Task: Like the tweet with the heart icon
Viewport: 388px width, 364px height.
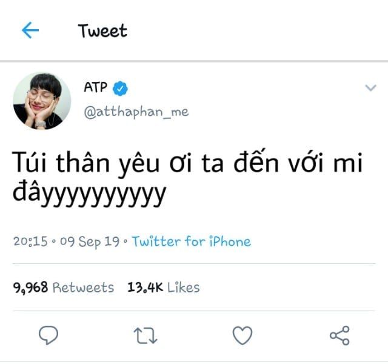Action: pos(242,335)
